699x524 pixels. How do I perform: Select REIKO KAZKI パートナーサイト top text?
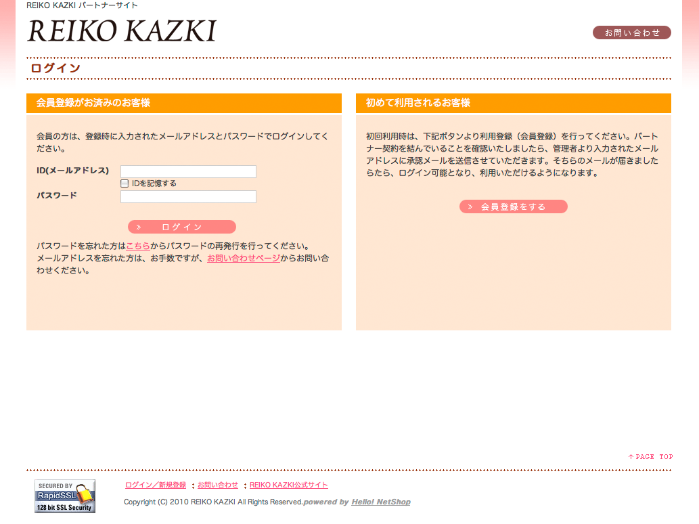(82, 5)
